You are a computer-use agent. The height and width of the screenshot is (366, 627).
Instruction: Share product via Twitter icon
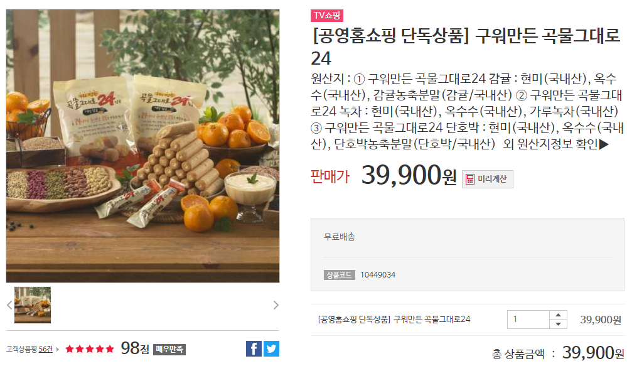271,349
